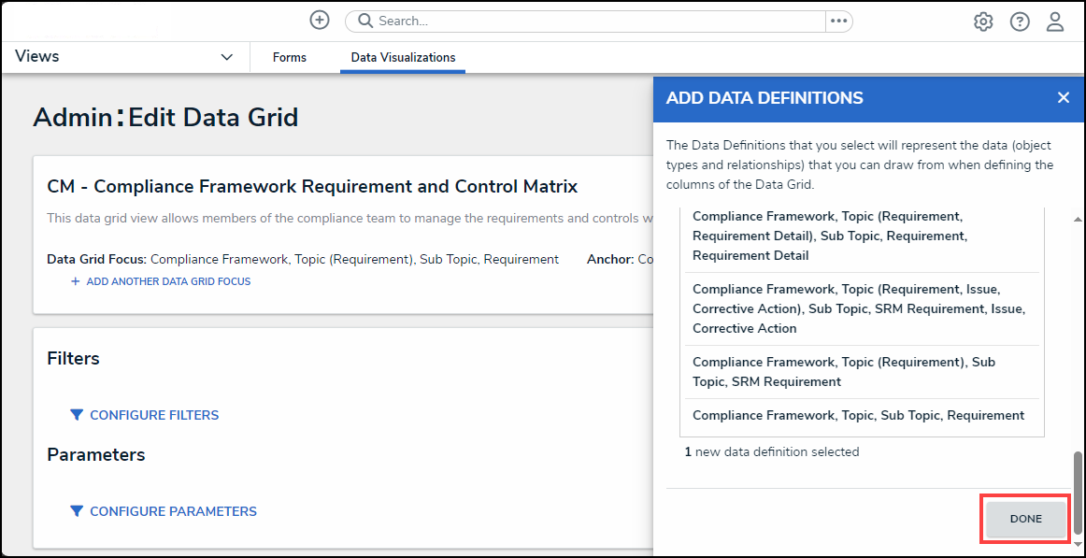Click the Done button

click(1025, 519)
